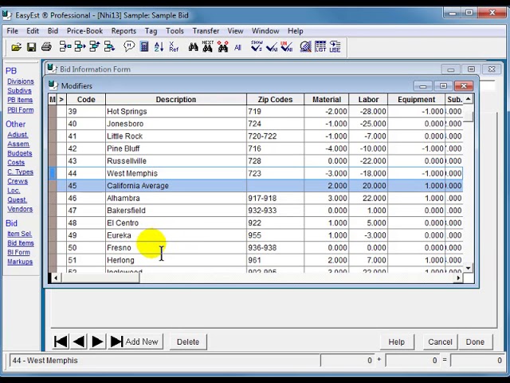Click the USE toolbar icon
Screen dimensions: 510x383
coord(335,46)
